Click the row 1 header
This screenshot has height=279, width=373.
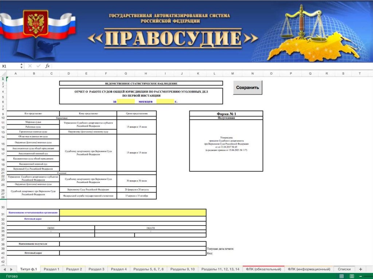pos(3,79)
